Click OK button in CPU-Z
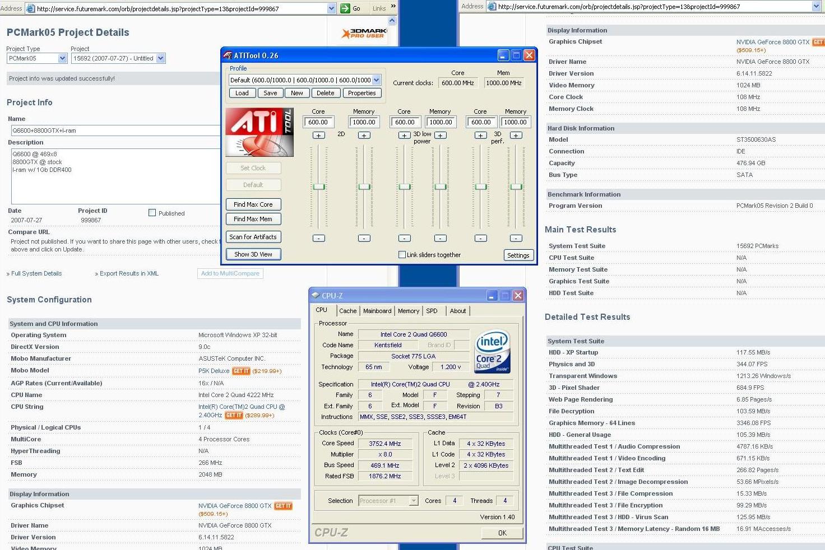This screenshot has width=825, height=550. 502,533
